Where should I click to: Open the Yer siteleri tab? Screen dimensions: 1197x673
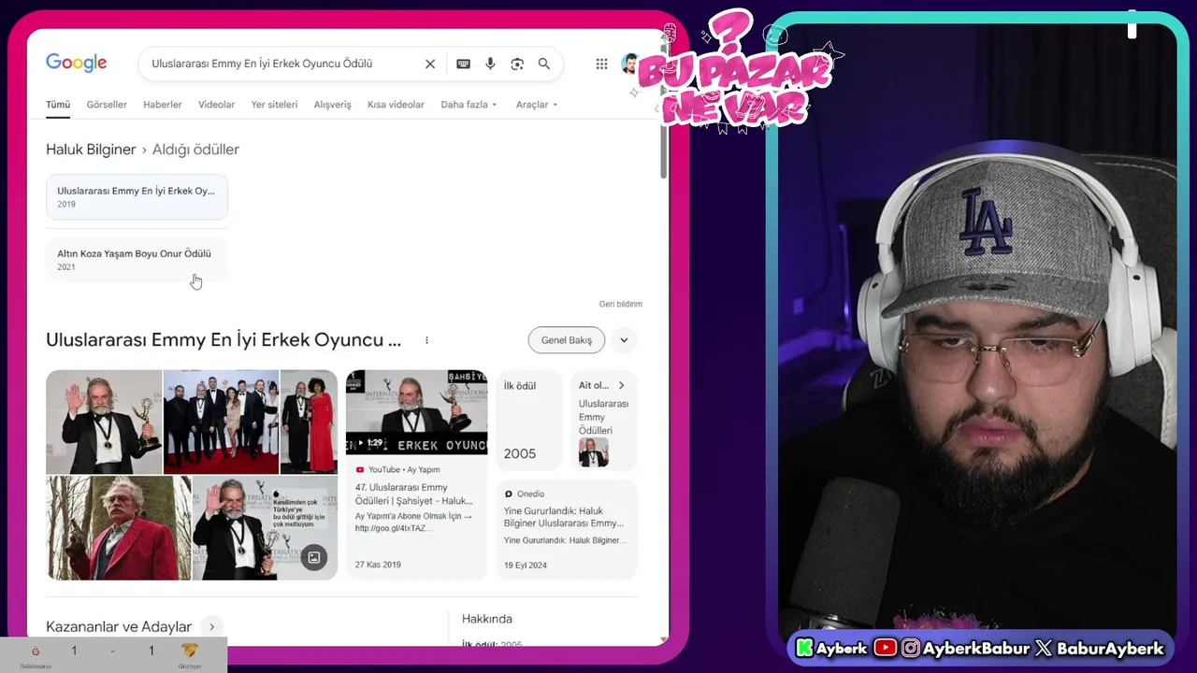click(x=274, y=105)
